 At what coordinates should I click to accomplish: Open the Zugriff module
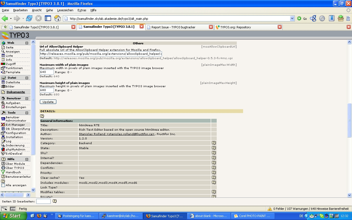11,64
